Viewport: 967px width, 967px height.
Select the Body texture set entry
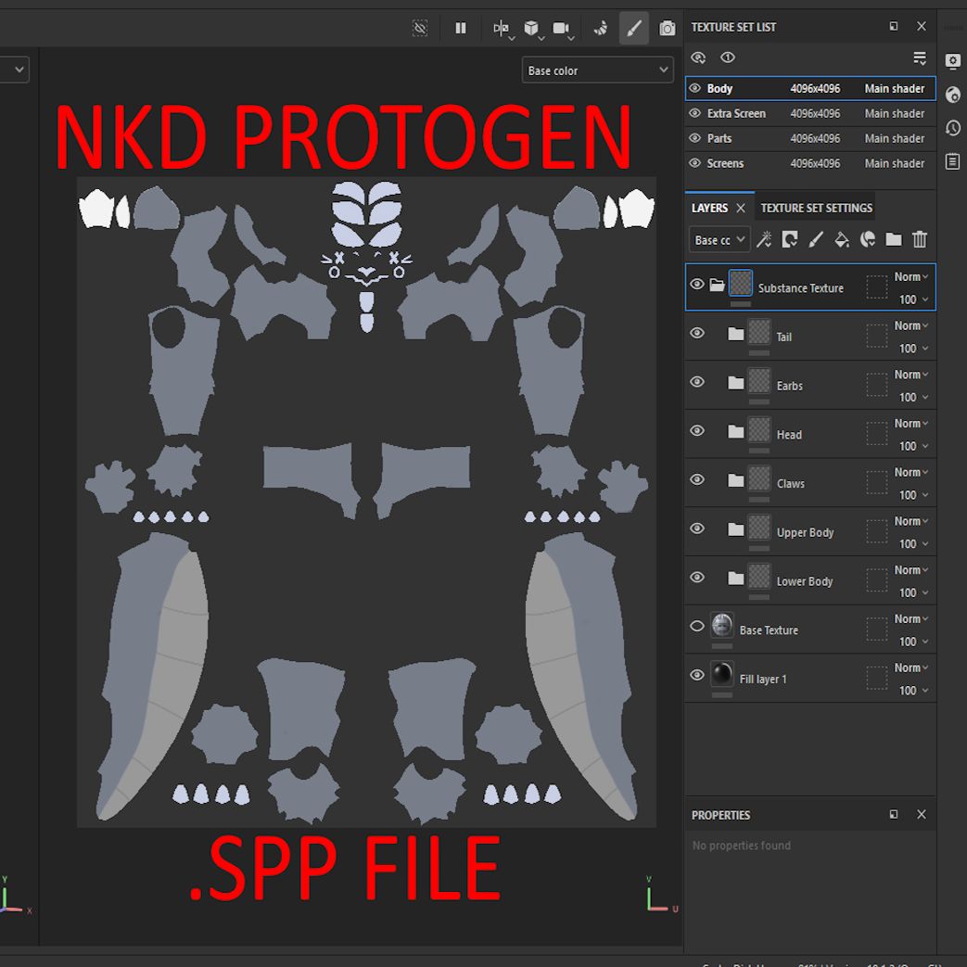coord(797,88)
